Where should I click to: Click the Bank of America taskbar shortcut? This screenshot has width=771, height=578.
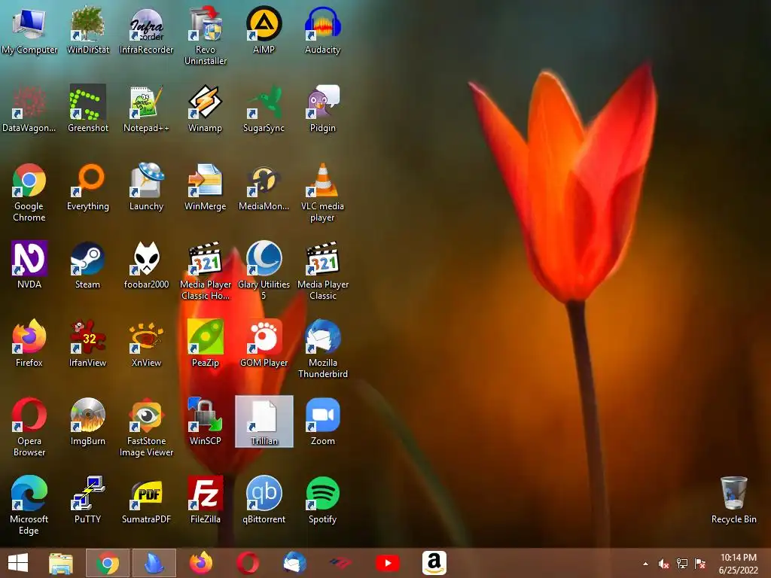click(340, 563)
